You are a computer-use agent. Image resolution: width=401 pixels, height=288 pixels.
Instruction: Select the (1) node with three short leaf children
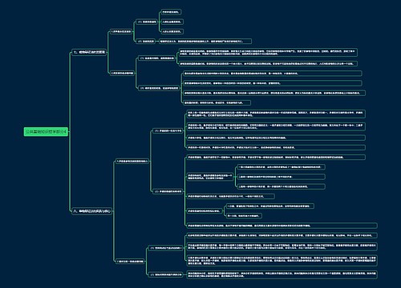tap(146, 22)
